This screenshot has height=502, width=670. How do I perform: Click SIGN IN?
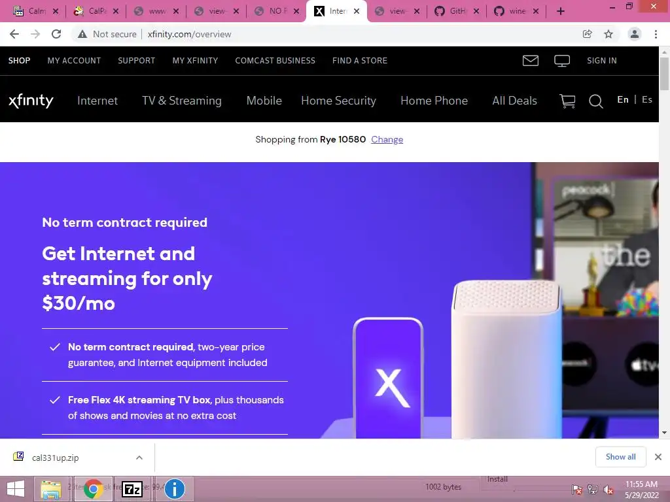point(602,61)
